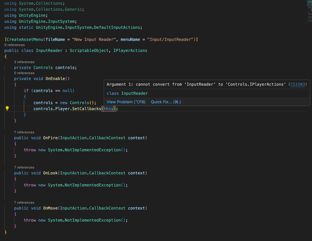Click 'View Problem (⌥F8)' in the error popup
This screenshot has height=241, width=312.
tap(126, 102)
